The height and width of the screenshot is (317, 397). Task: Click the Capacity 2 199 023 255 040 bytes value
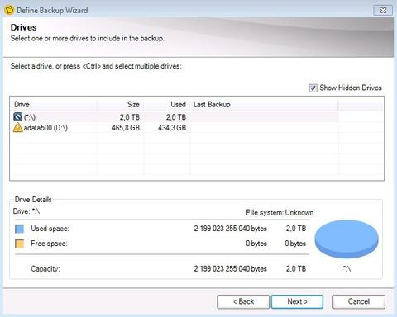coord(230,268)
